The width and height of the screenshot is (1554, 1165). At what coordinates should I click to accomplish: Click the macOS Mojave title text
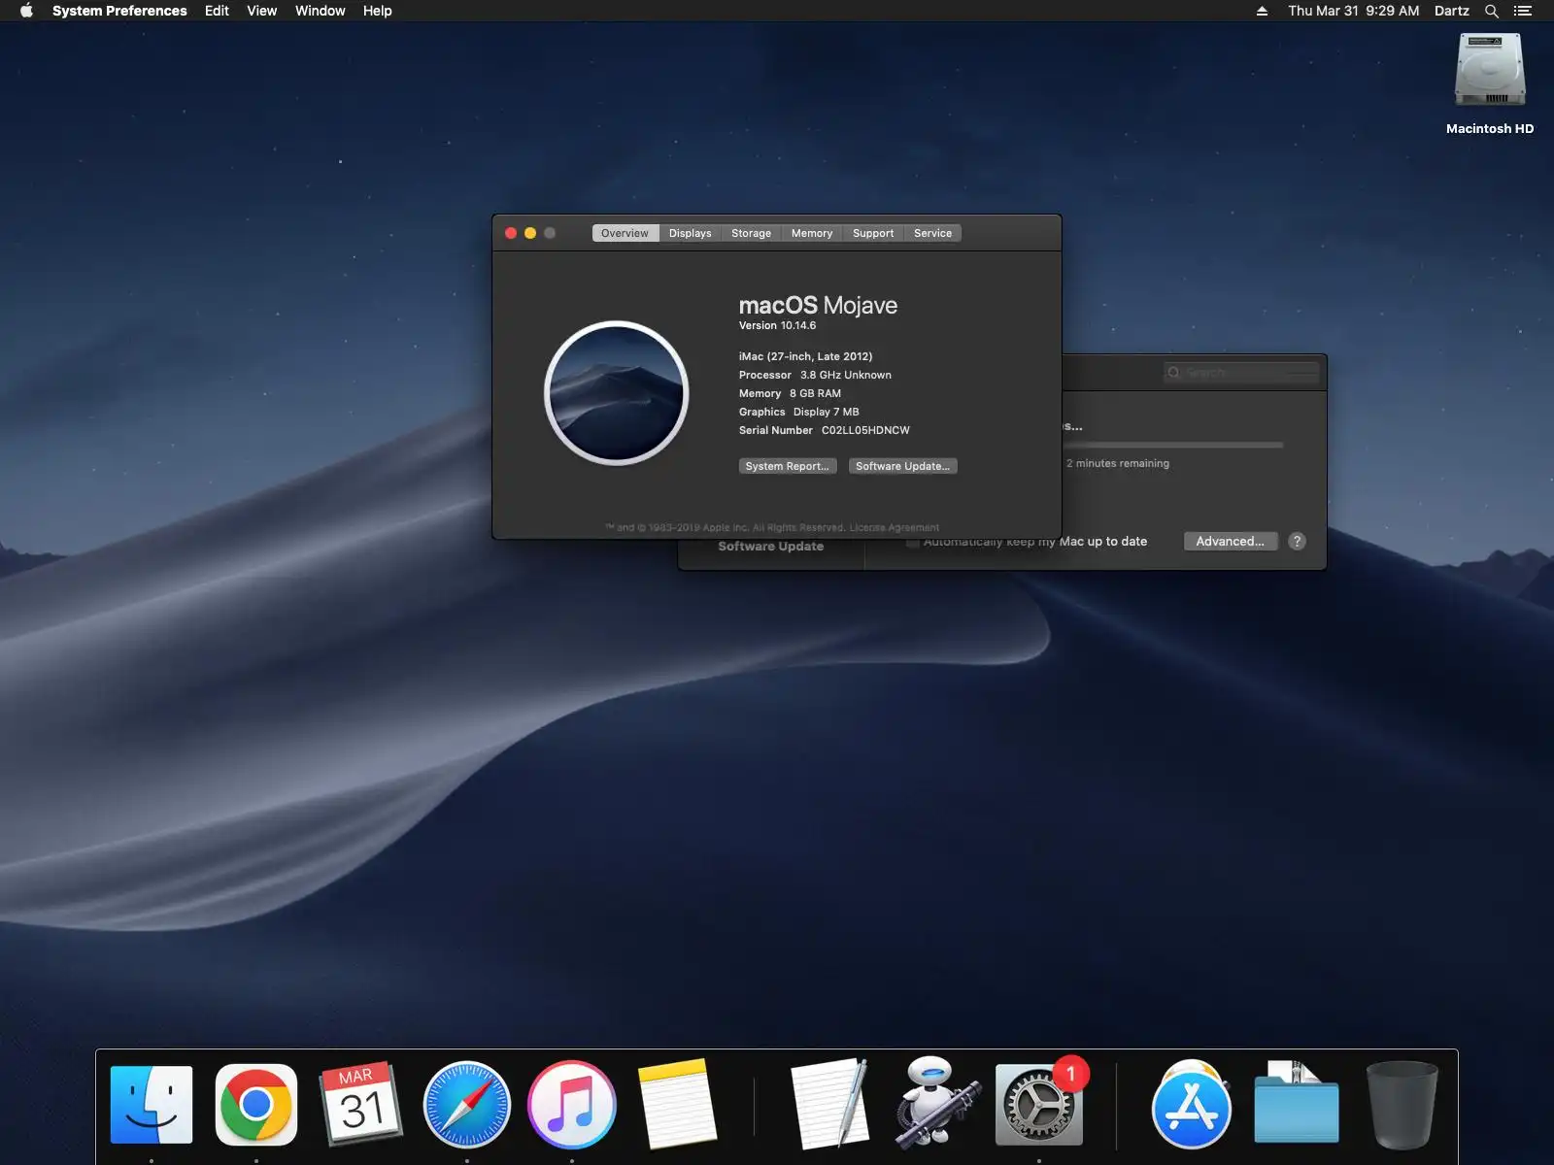818,305
